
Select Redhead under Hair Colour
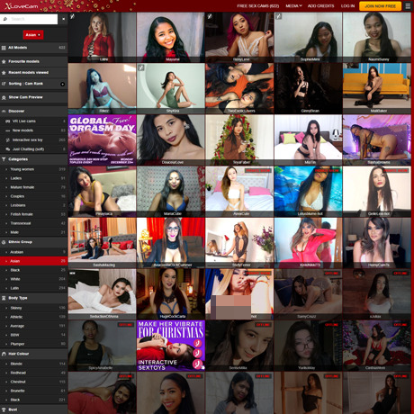[33, 373]
